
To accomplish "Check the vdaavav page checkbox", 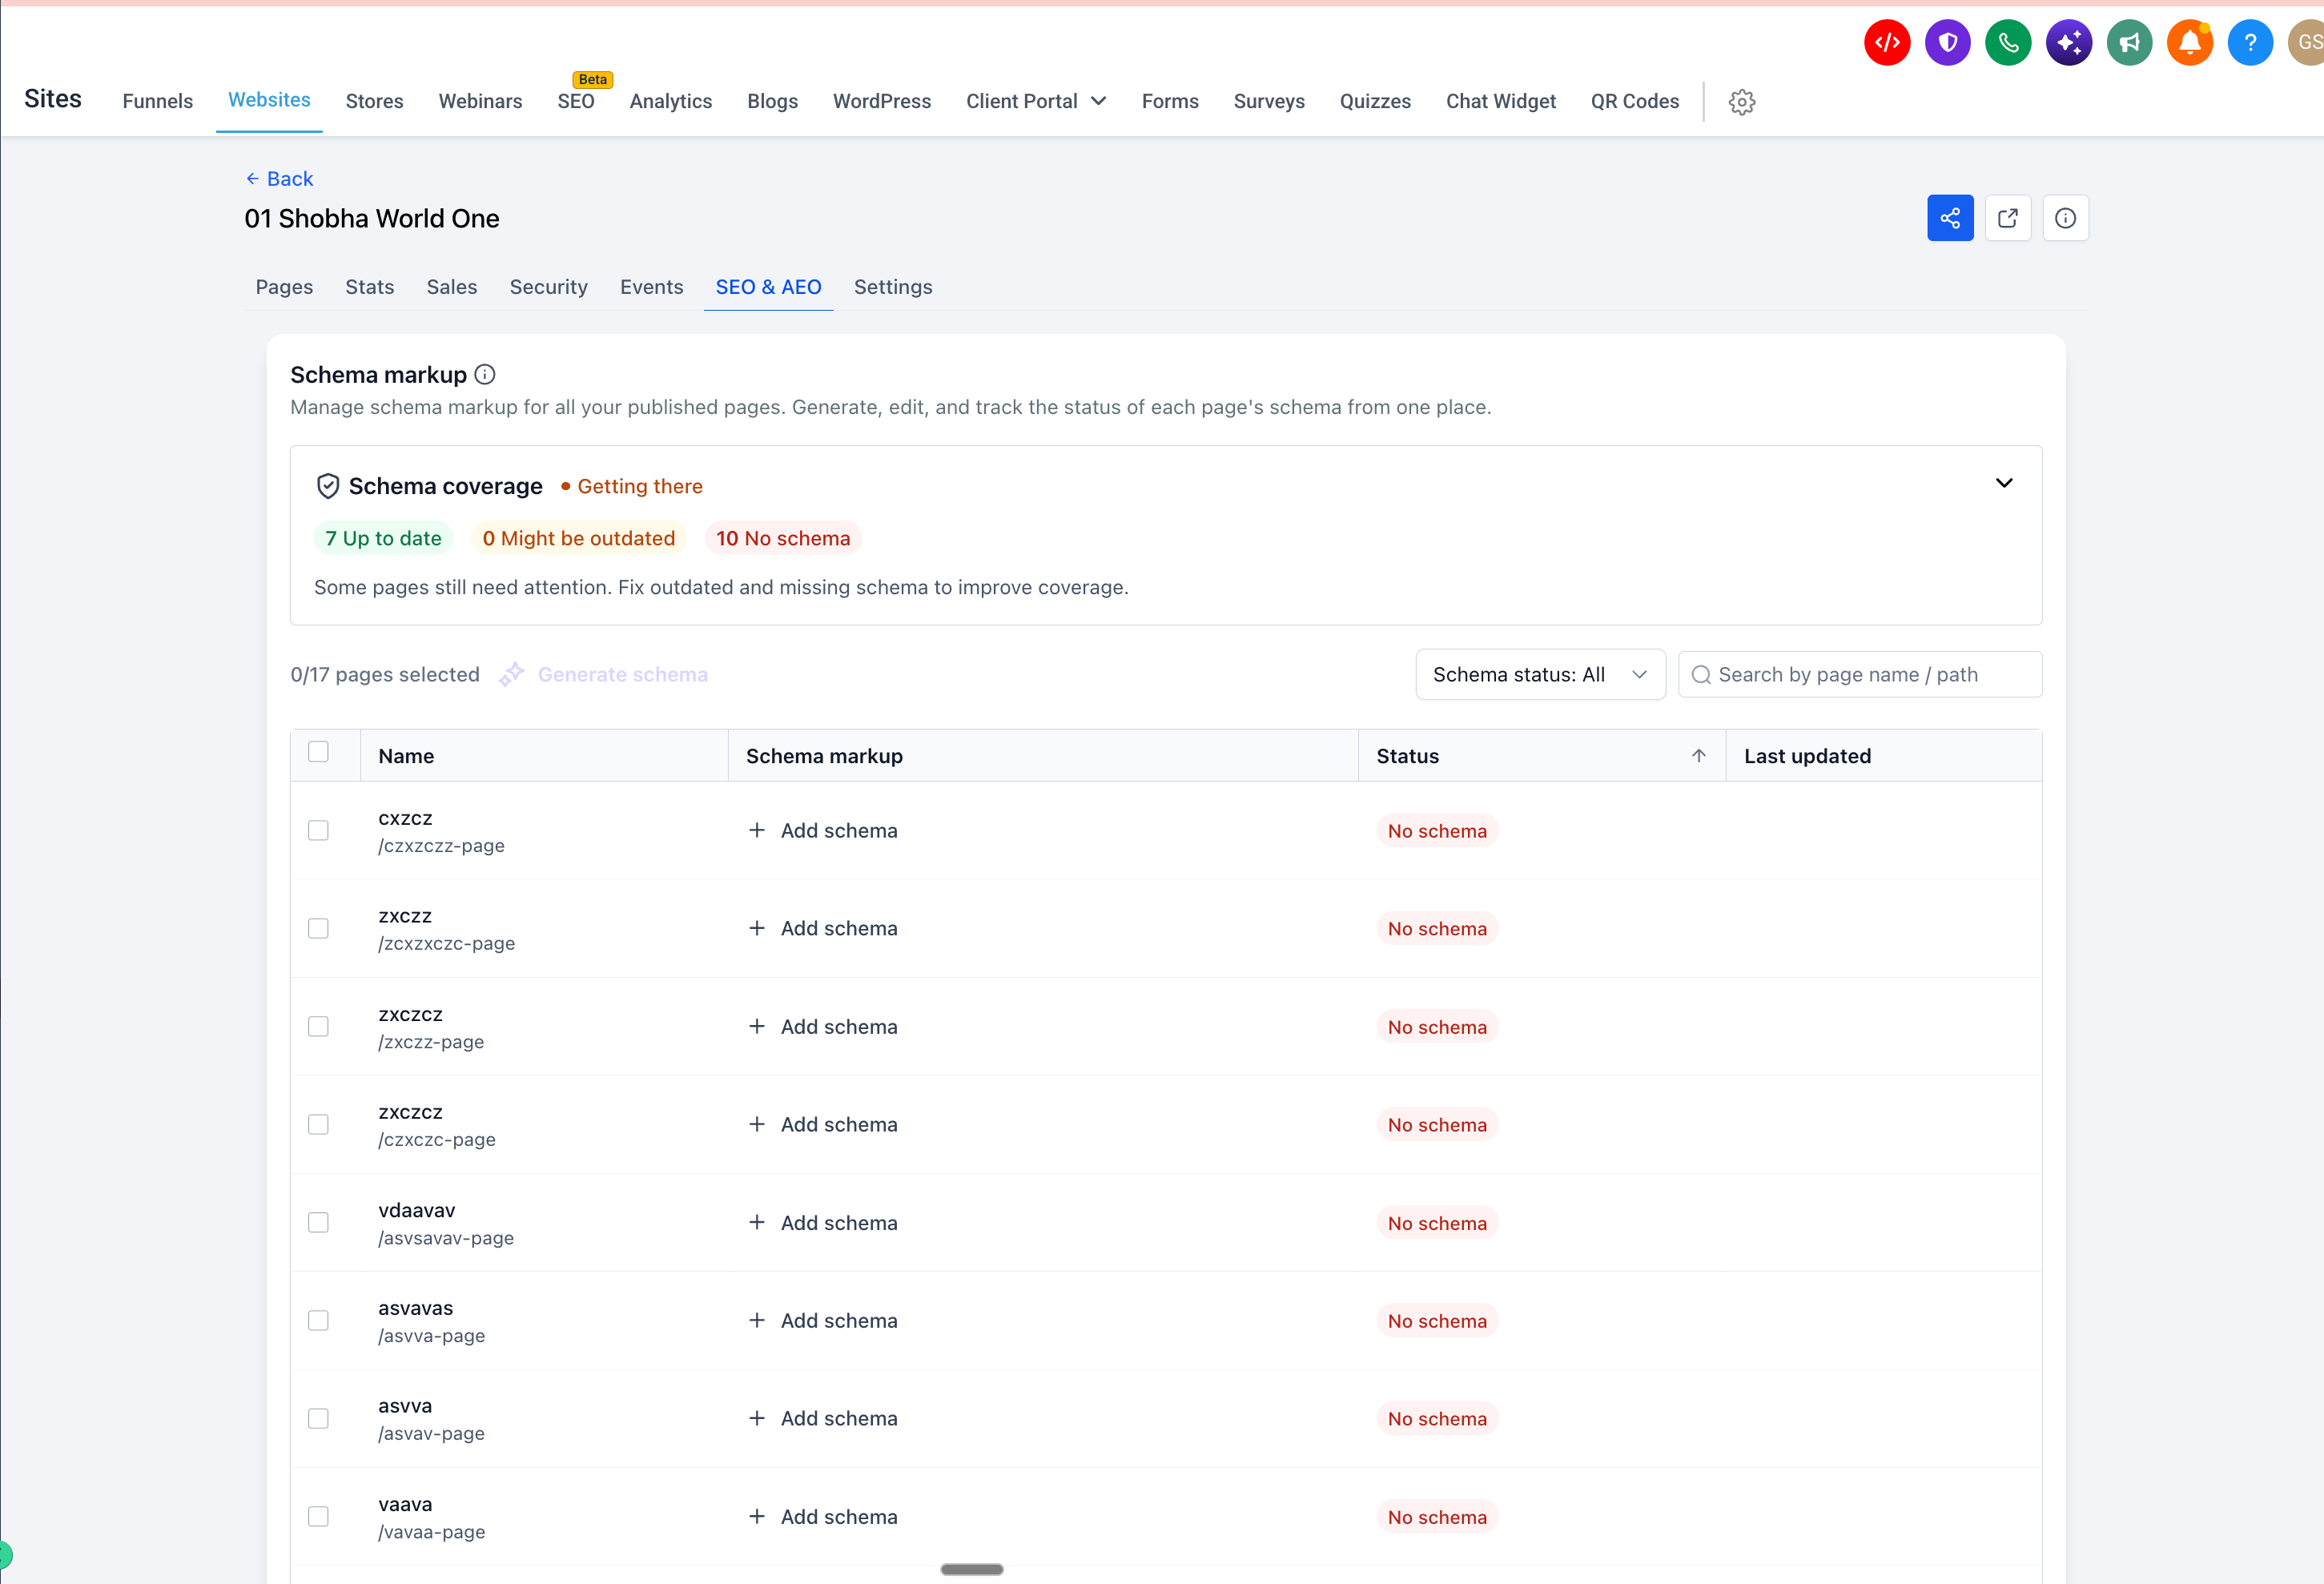I will click(318, 1223).
